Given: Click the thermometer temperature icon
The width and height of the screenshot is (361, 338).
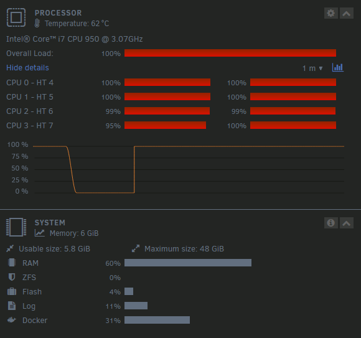Looking at the screenshot, I should [x=37, y=23].
